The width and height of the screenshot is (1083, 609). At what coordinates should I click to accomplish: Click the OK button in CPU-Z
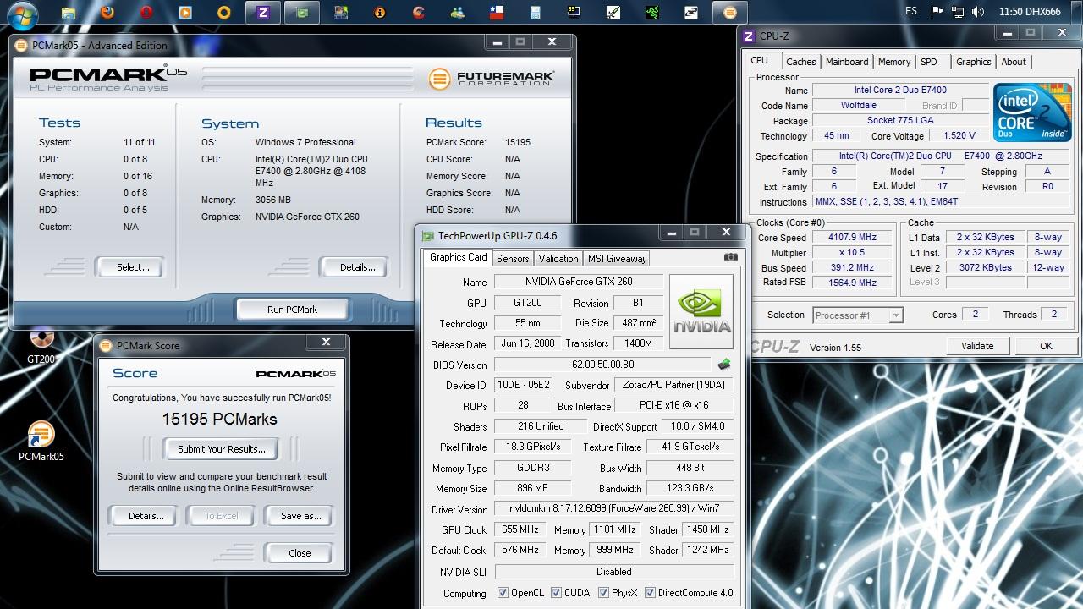(x=1046, y=346)
